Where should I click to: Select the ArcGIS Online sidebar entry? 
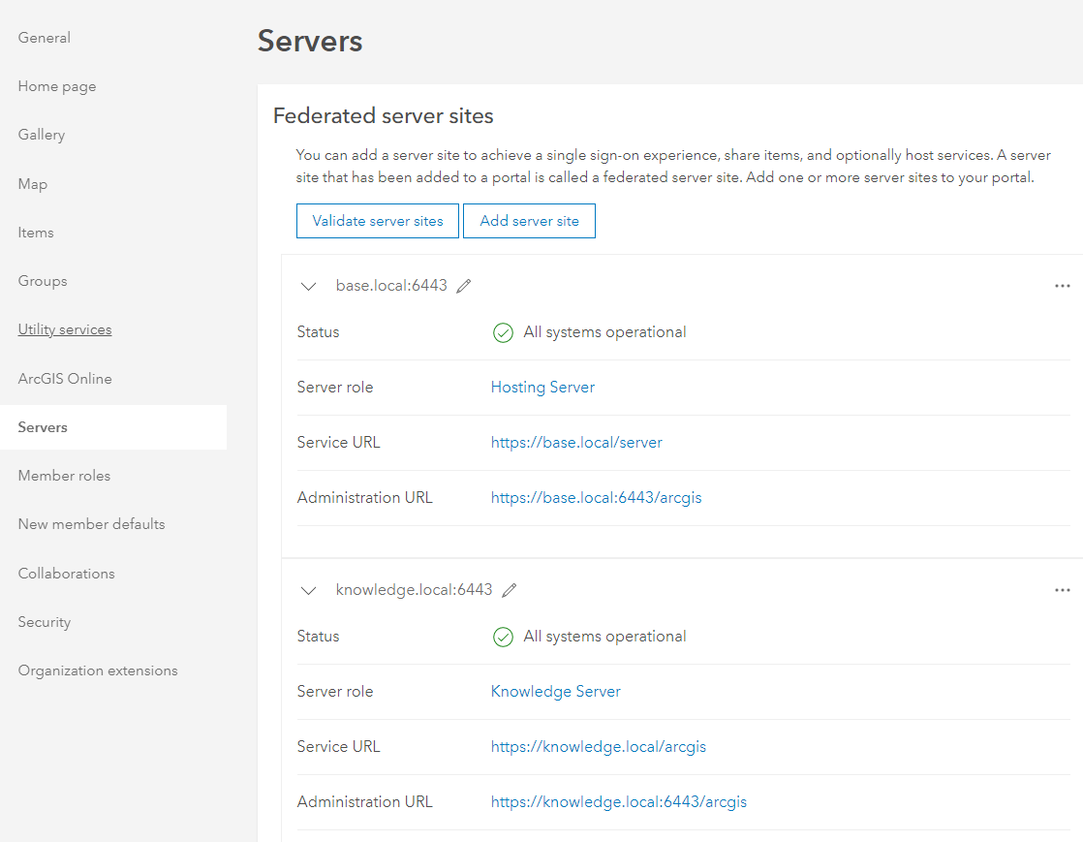[x=64, y=378]
